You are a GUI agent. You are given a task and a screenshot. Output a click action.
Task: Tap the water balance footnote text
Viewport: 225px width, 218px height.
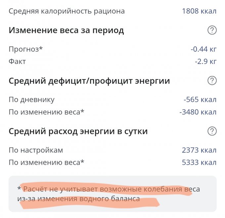(109, 194)
